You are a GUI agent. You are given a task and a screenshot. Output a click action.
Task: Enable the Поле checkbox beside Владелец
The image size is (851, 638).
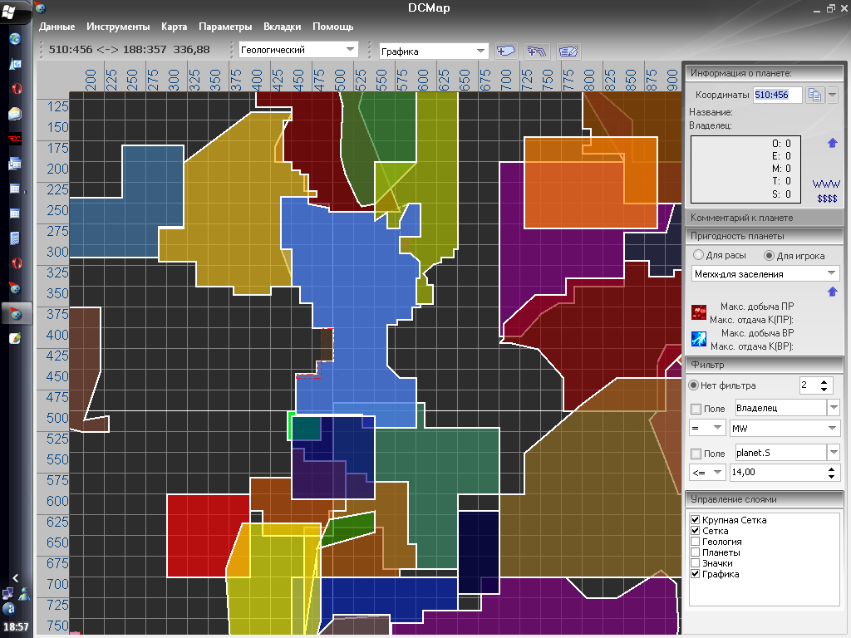pyautogui.click(x=696, y=409)
